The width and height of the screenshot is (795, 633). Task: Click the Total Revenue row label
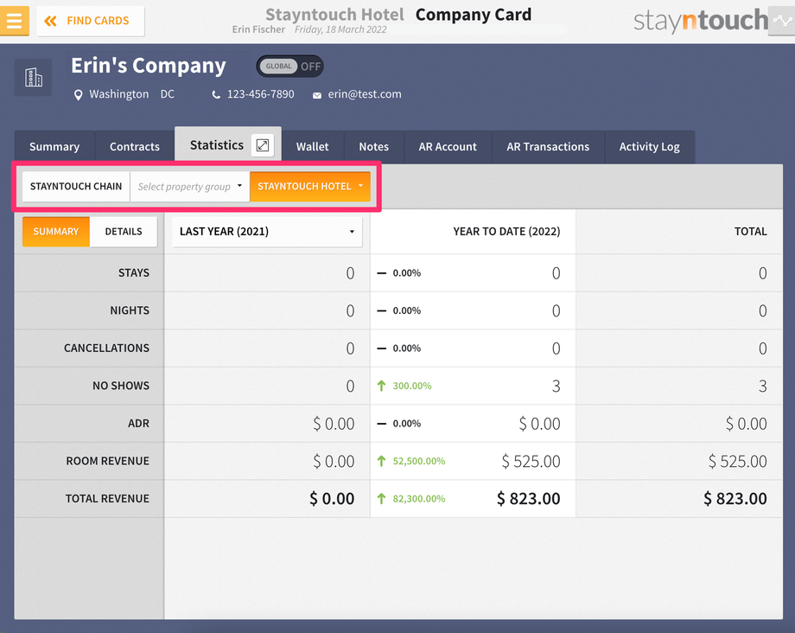(x=107, y=499)
